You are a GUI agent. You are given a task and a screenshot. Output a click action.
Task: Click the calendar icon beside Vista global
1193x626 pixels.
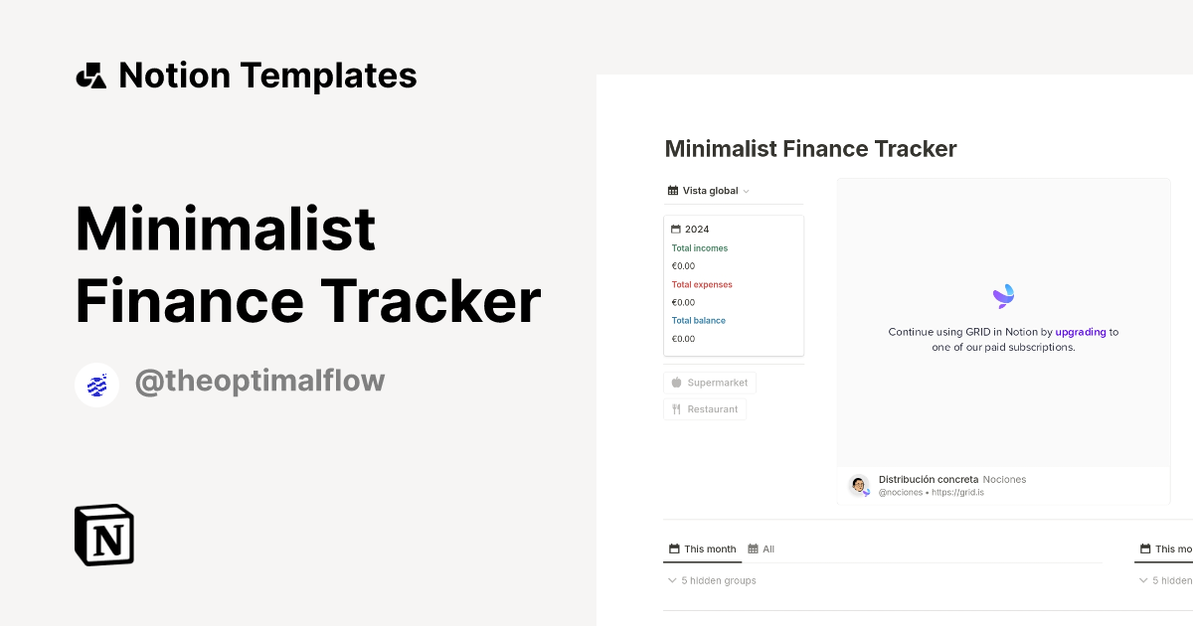tap(672, 190)
